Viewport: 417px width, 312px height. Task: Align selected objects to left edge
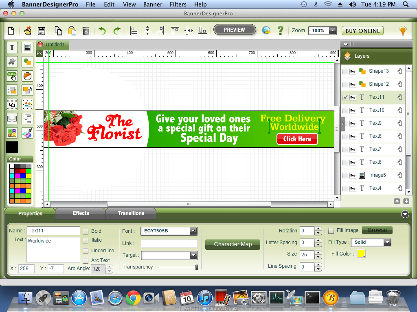[133, 31]
